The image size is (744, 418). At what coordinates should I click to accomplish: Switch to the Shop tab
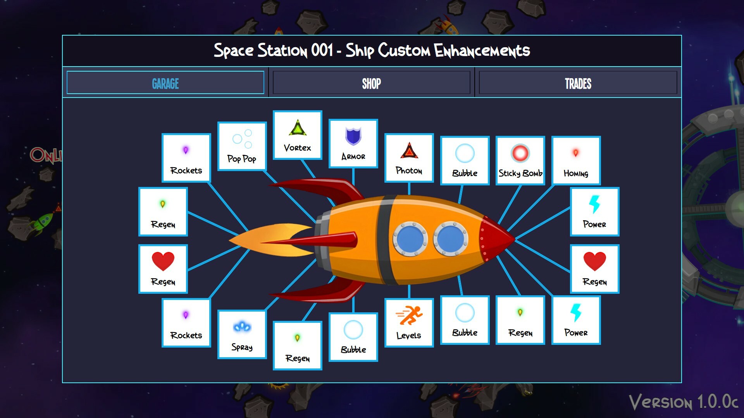click(371, 82)
